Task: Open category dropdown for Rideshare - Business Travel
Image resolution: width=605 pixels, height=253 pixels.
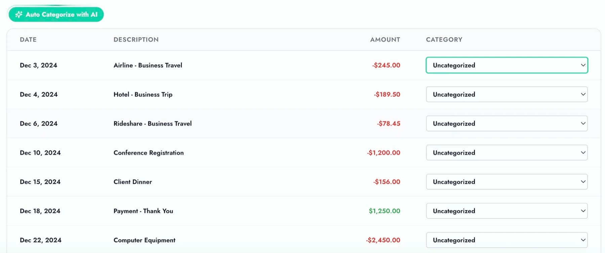Action: pyautogui.click(x=507, y=123)
